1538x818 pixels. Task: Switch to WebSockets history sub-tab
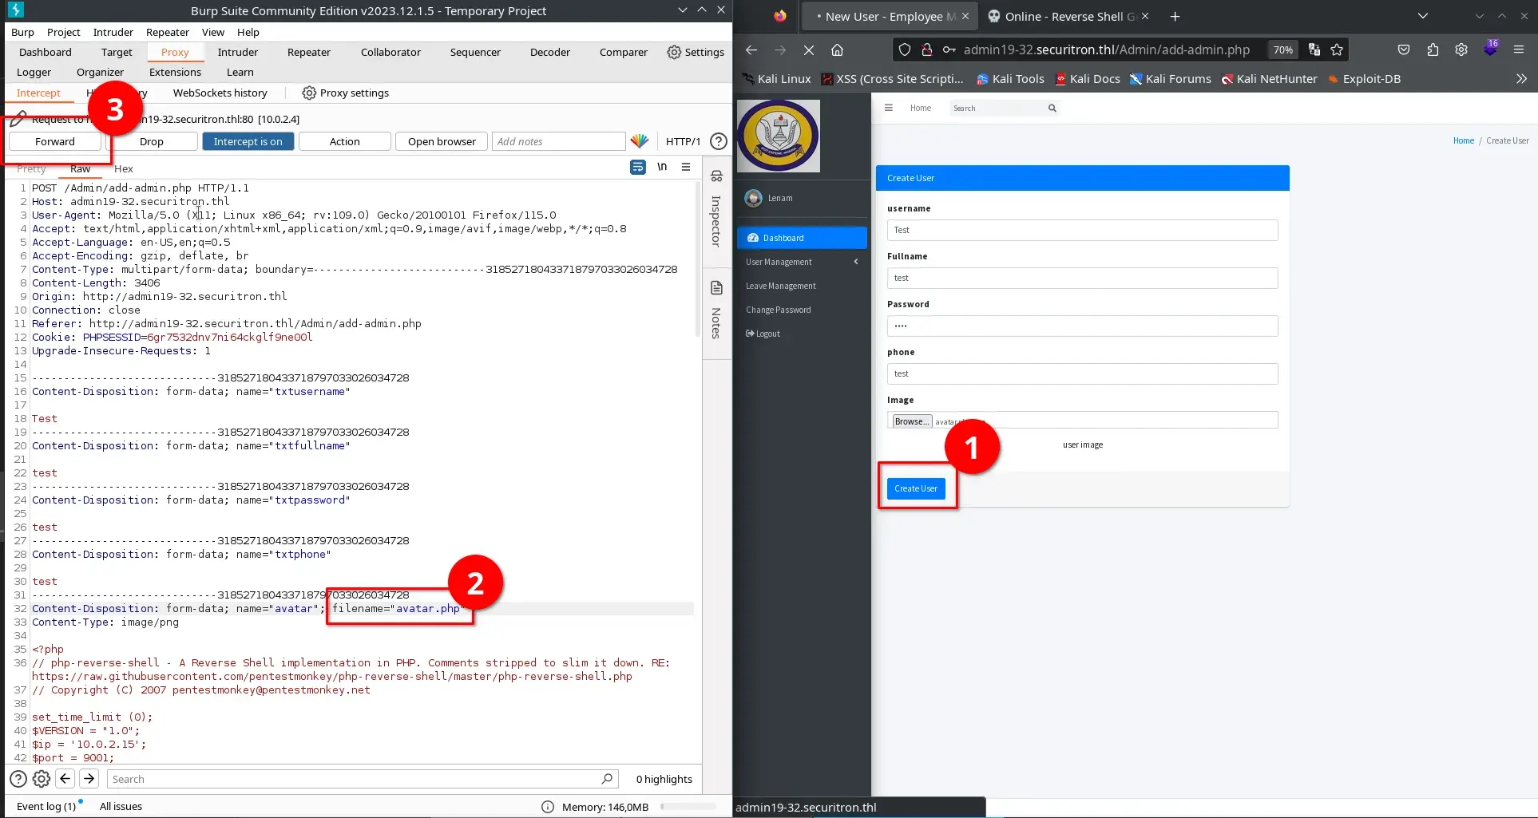(220, 93)
